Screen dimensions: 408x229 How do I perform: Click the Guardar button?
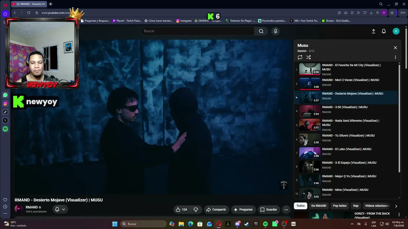[x=268, y=210]
